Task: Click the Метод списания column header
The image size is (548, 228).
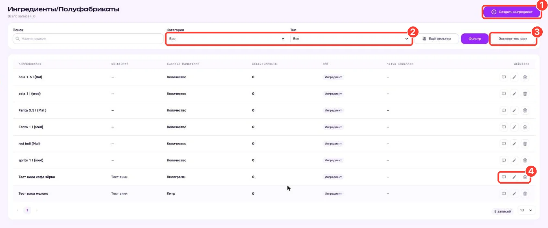Action: point(400,64)
